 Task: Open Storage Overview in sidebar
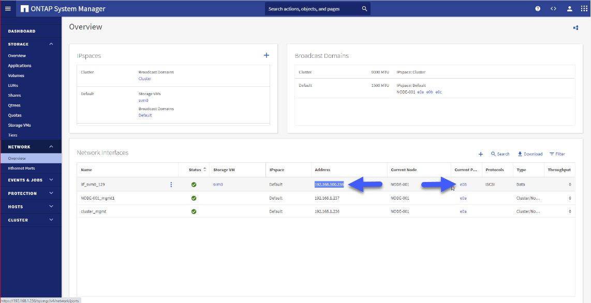[17, 56]
